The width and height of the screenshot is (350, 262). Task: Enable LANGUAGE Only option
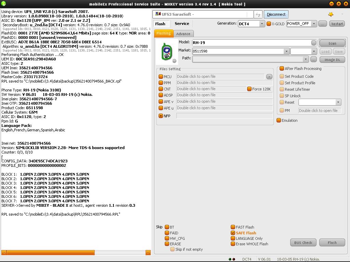(x=233, y=238)
